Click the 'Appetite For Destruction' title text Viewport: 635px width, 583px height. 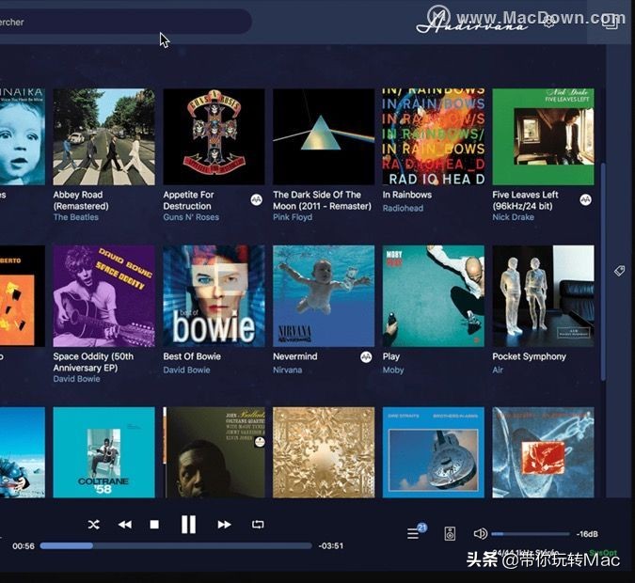click(x=189, y=200)
